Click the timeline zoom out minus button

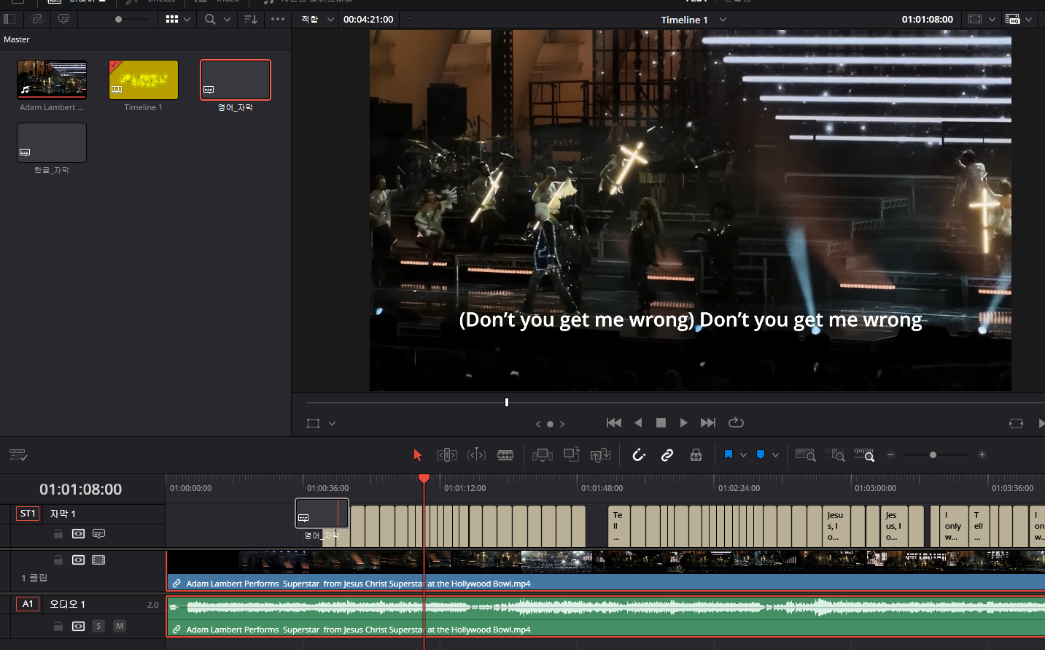[890, 454]
